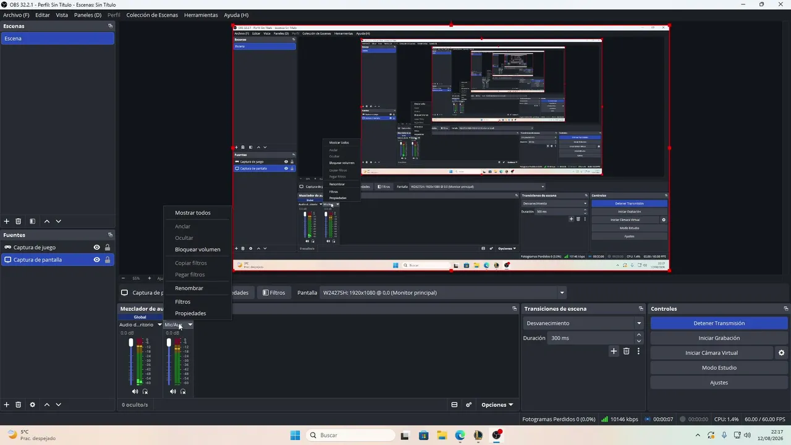
Task: Toggle monitoring for Audio del escritorio
Action: (145, 391)
